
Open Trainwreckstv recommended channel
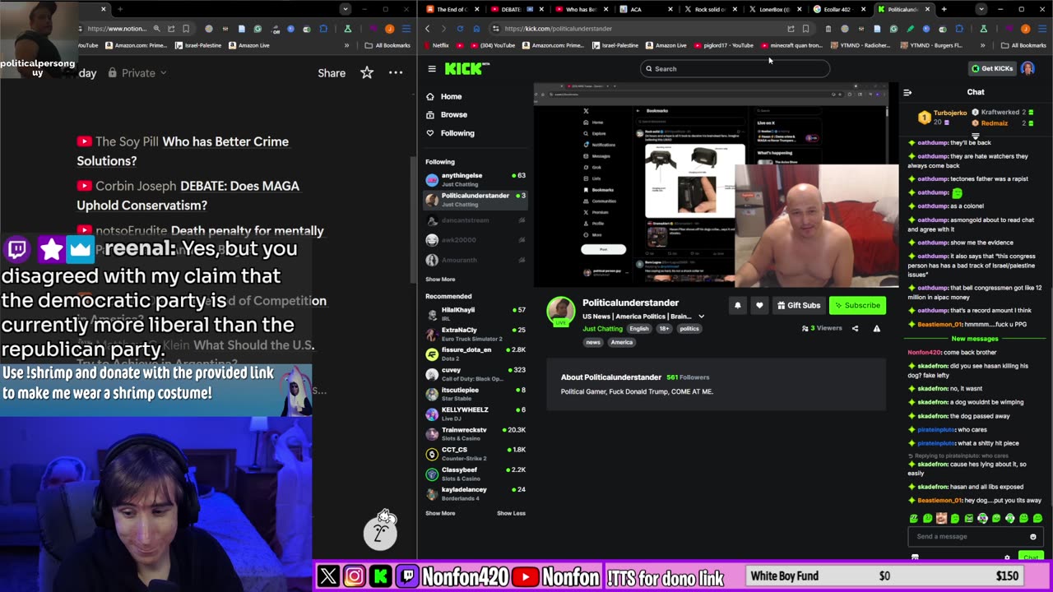(x=475, y=433)
